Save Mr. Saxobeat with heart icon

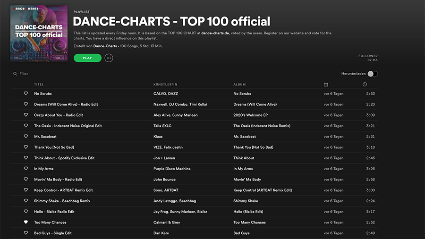coord(26,137)
